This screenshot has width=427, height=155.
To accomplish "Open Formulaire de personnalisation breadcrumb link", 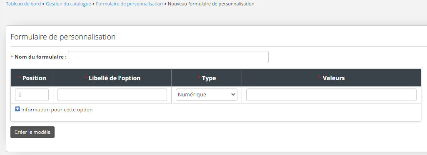I will click(130, 4).
